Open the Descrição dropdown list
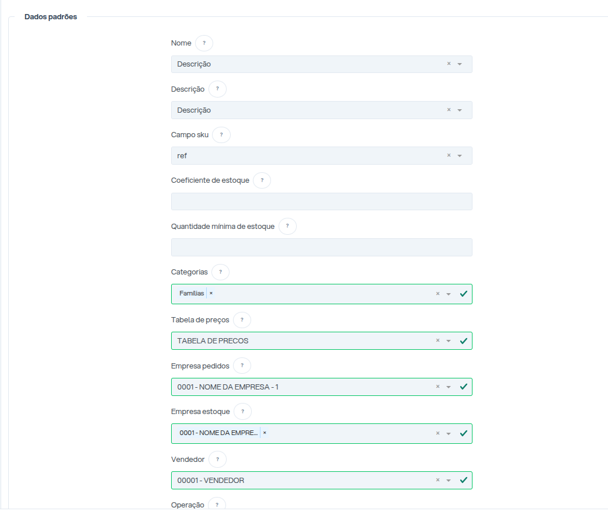Image resolution: width=608 pixels, height=525 pixels. tap(460, 110)
